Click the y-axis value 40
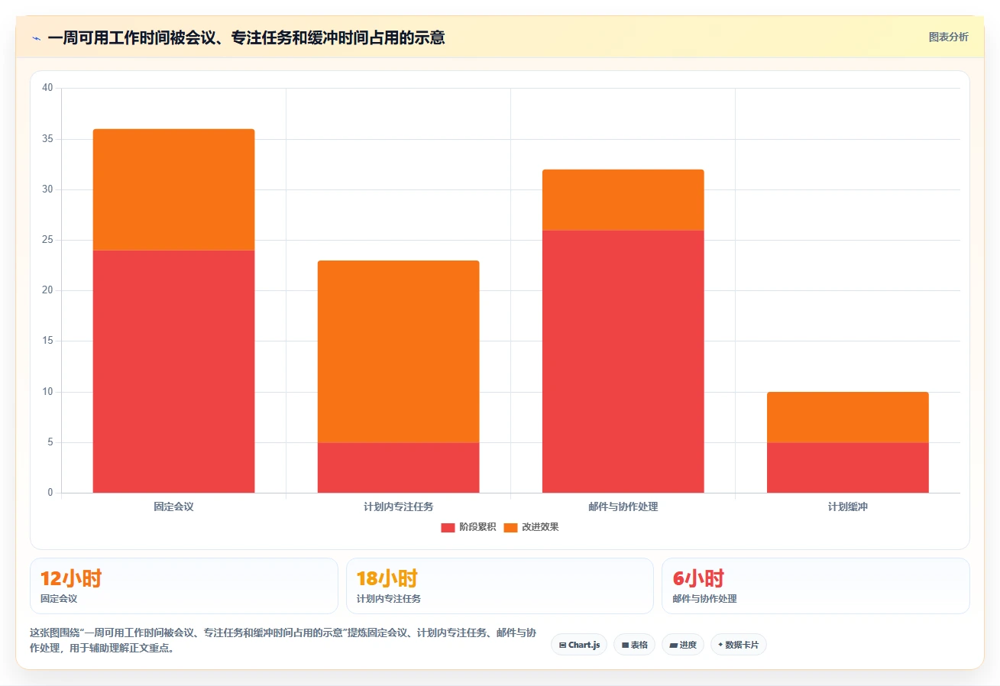This screenshot has height=686, width=1000. pos(47,88)
